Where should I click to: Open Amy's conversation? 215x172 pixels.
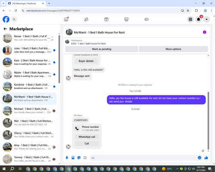(x=29, y=147)
